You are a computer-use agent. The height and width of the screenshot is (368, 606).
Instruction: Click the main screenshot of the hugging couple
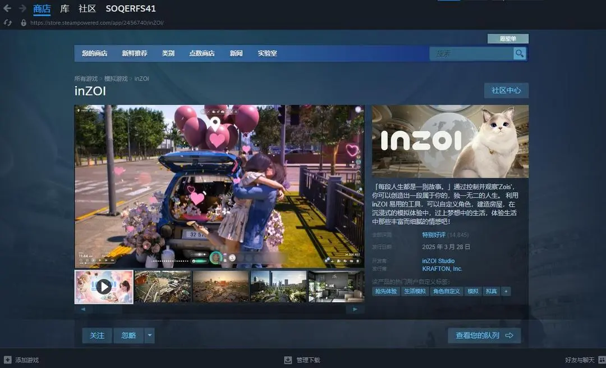[x=219, y=186]
